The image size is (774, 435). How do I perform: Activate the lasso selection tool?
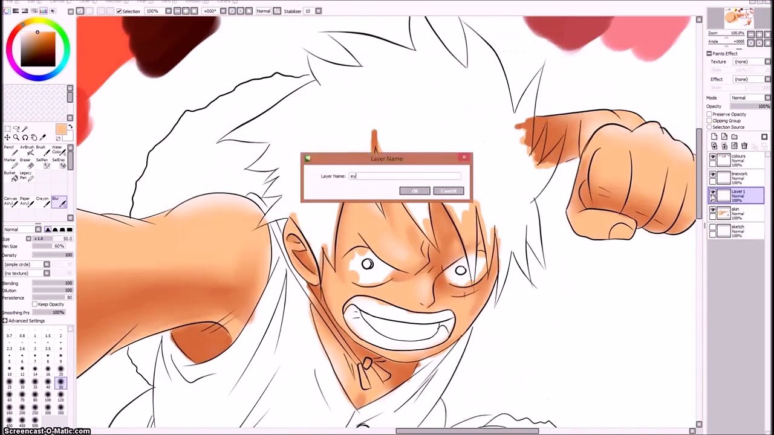[x=16, y=129]
